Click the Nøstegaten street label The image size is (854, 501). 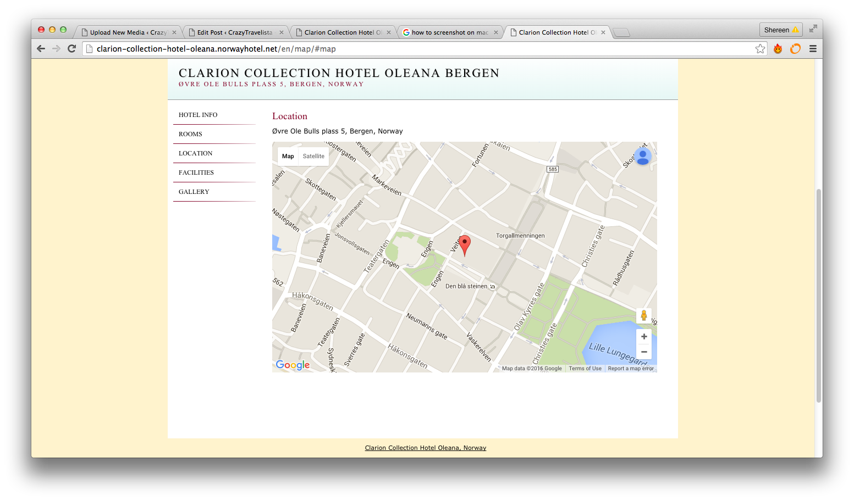coord(286,220)
